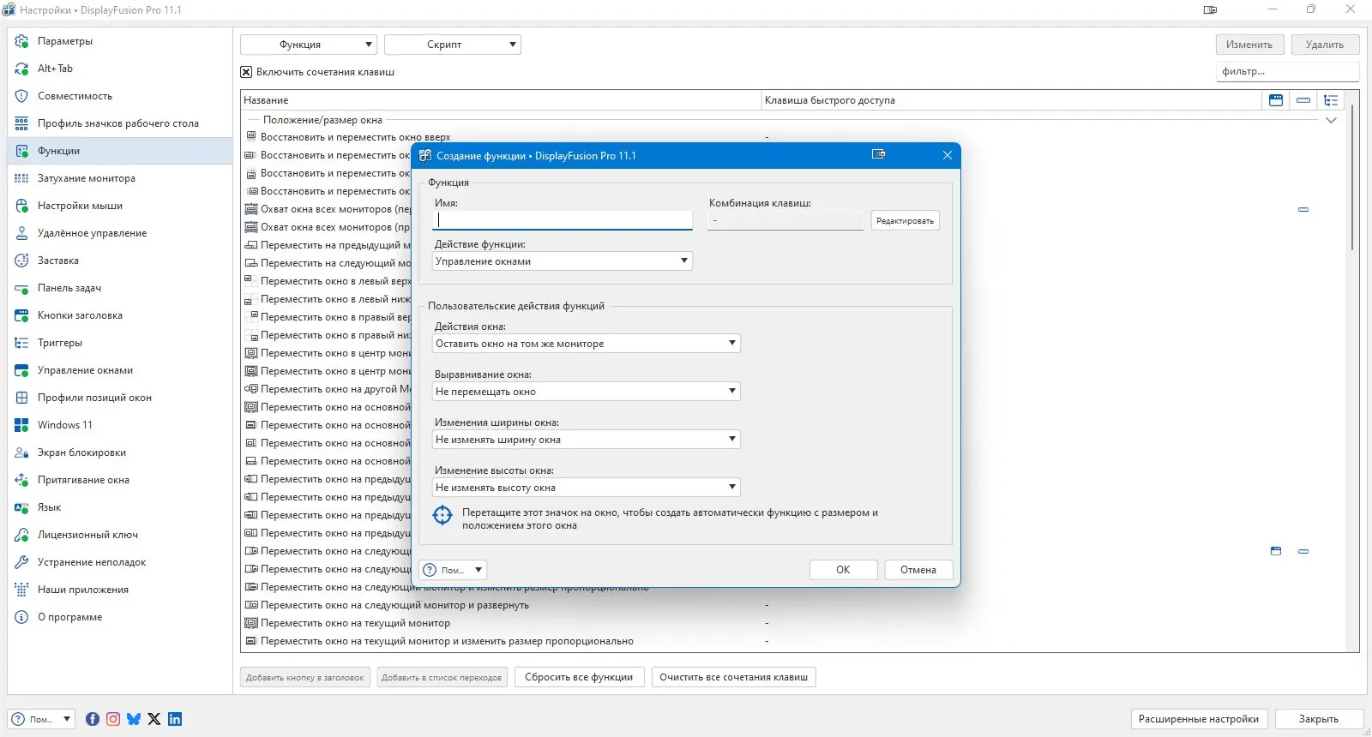
Task: Click the Очистить все сочетания клавиш button
Action: 733,677
